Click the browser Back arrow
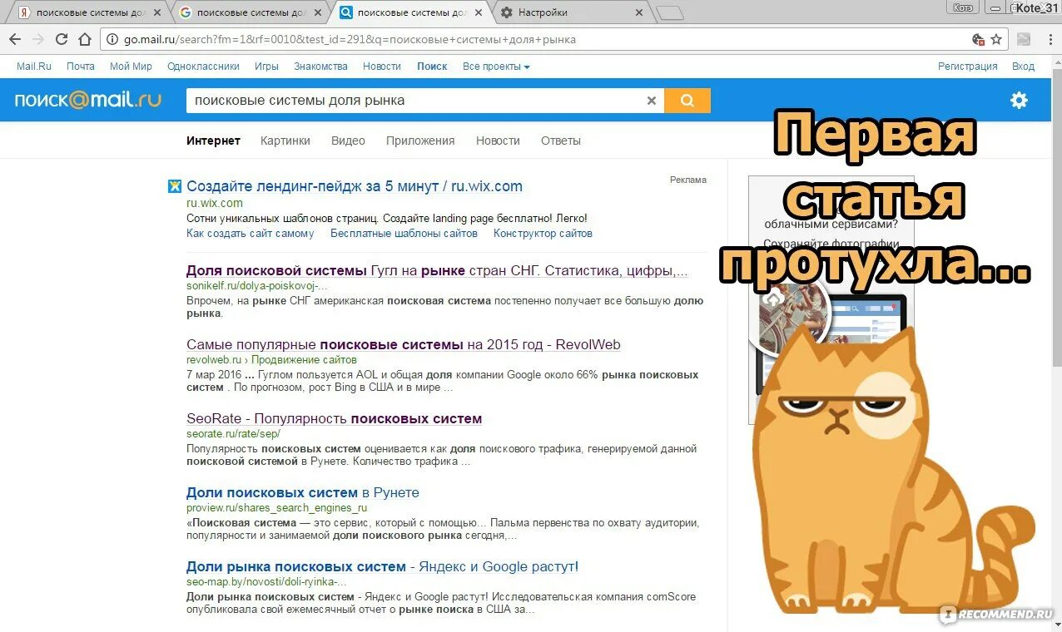Viewport: 1062px width, 632px height. 15,39
